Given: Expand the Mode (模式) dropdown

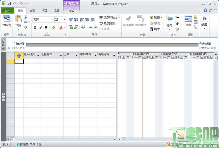Looking at the screenshot, I should (161, 29).
